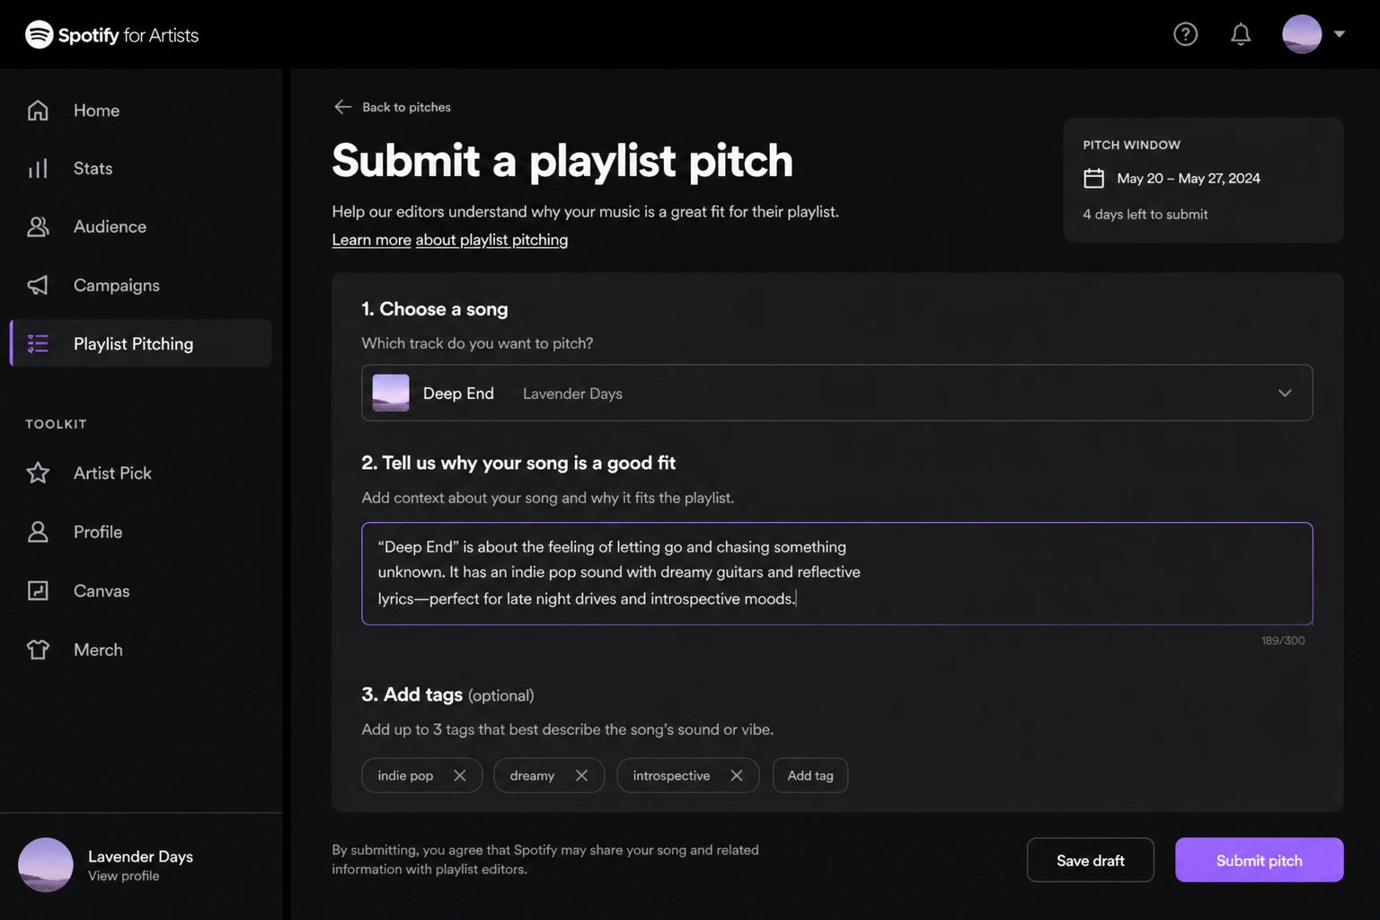Open the Deep End song dropdown
1380x920 pixels.
pyautogui.click(x=836, y=393)
